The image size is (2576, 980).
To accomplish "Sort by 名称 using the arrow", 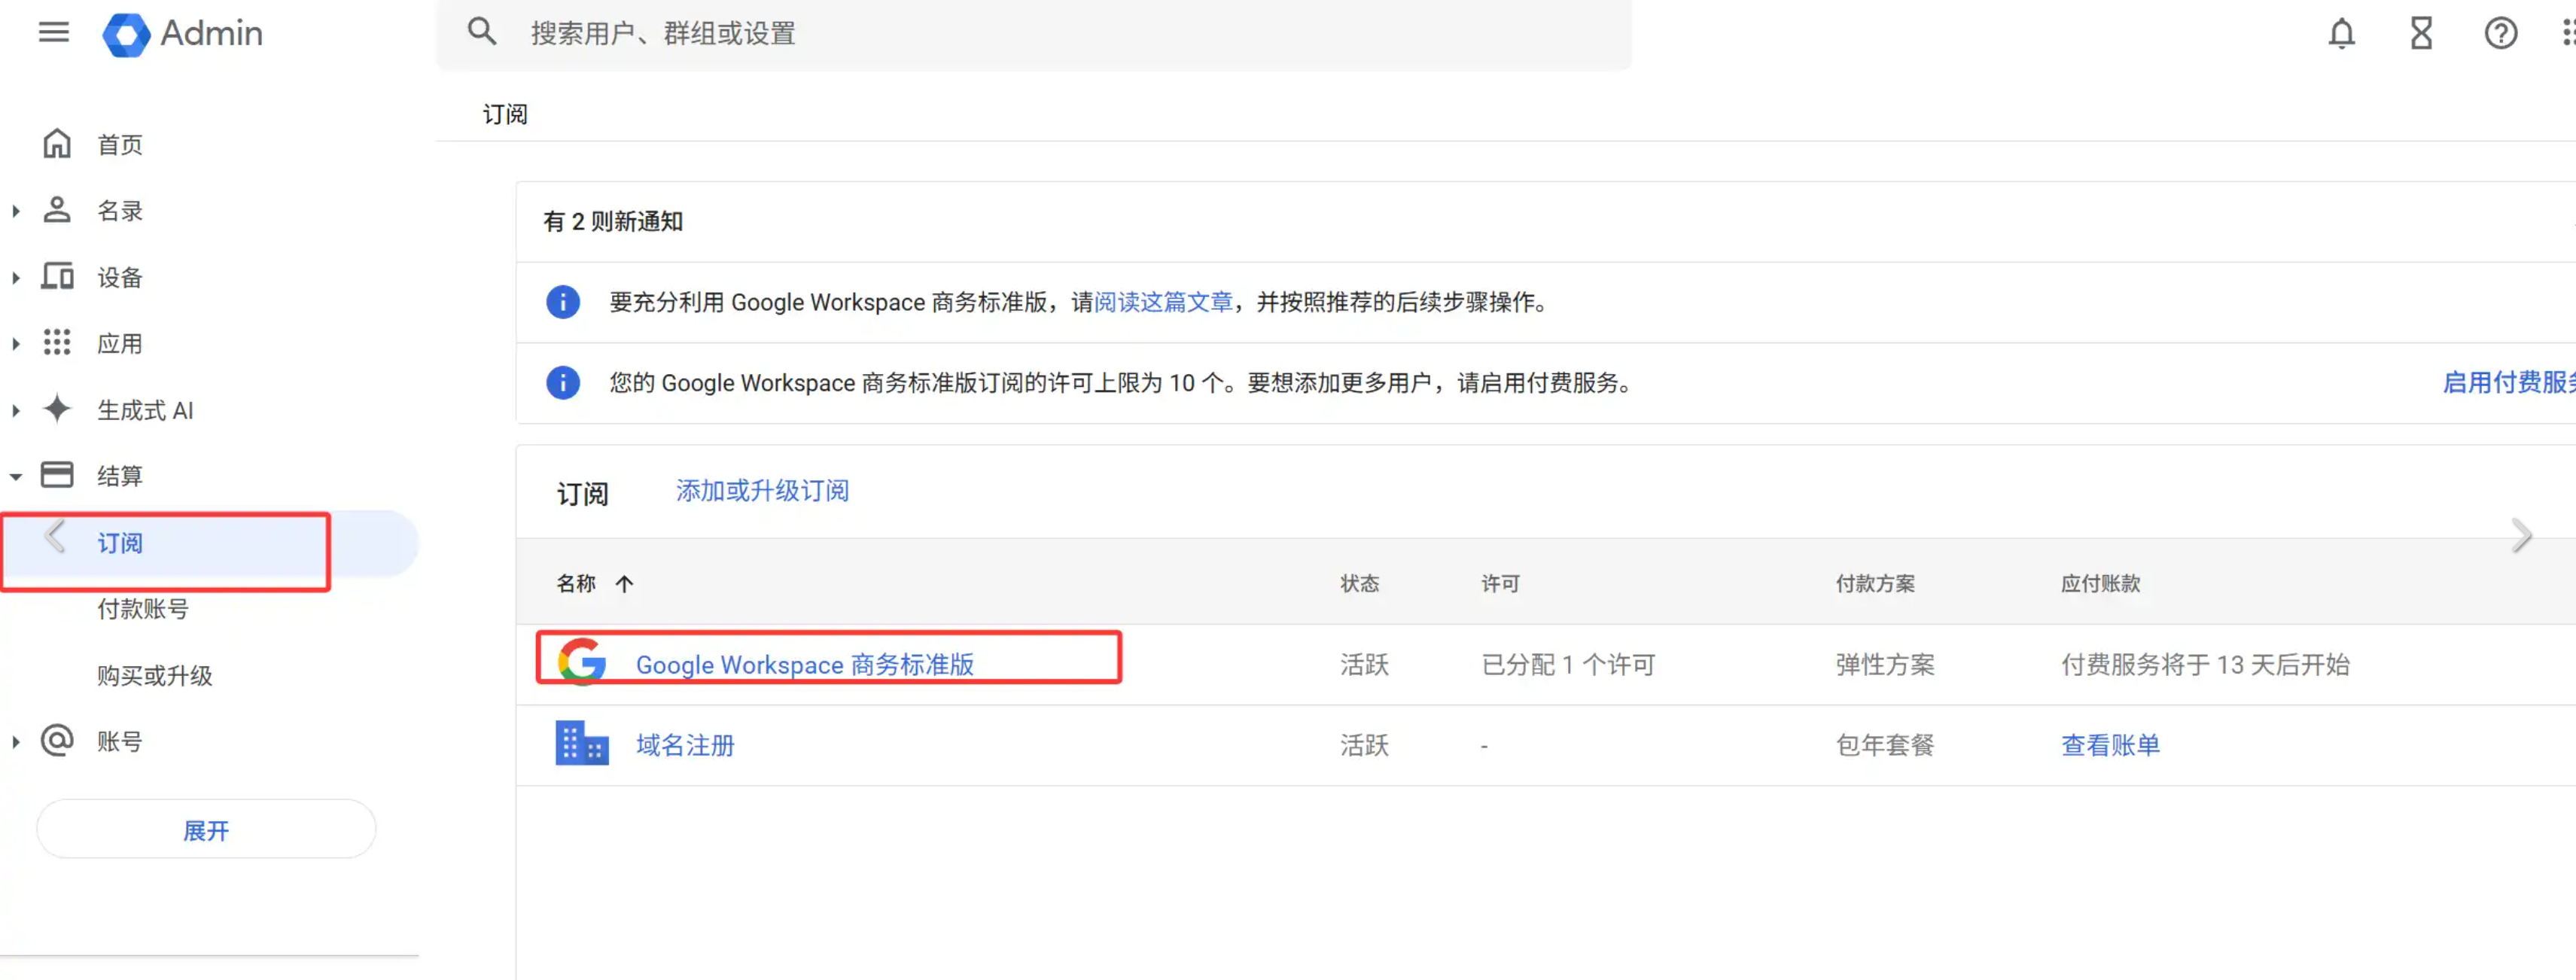I will [624, 584].
